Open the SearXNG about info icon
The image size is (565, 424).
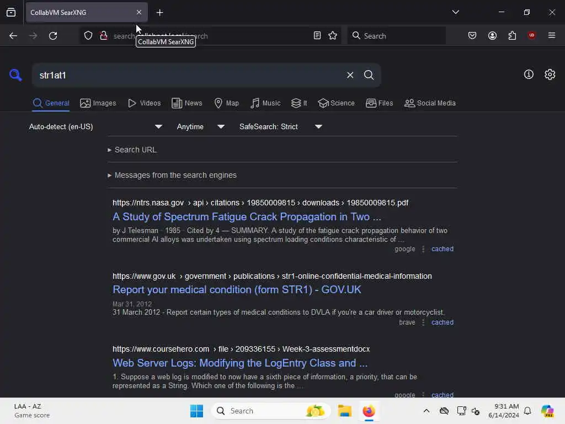click(529, 75)
